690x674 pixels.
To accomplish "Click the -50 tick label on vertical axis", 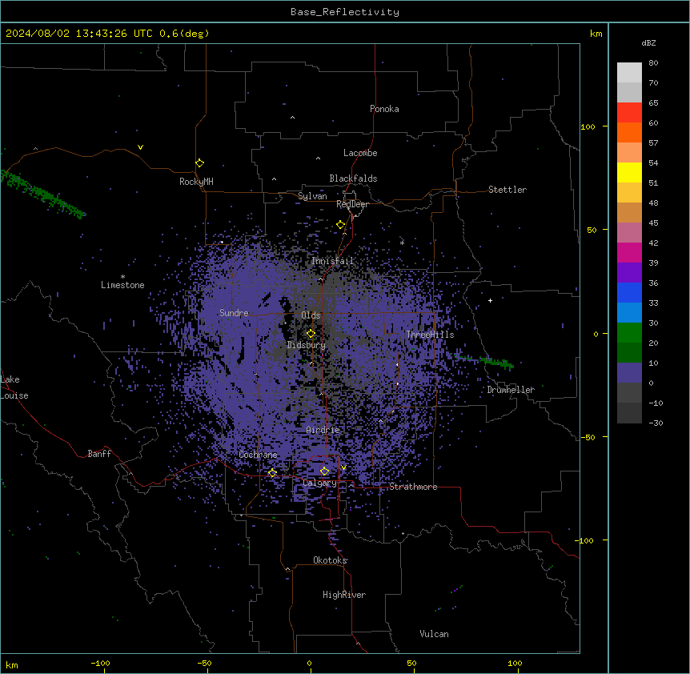I will [588, 437].
